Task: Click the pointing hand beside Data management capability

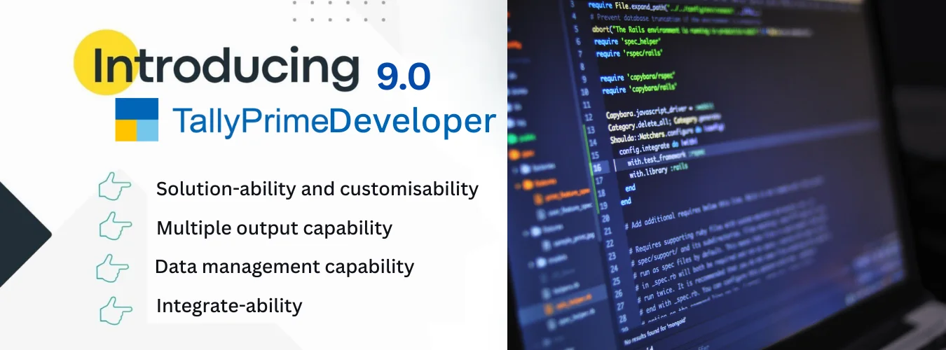Action: pos(113,268)
